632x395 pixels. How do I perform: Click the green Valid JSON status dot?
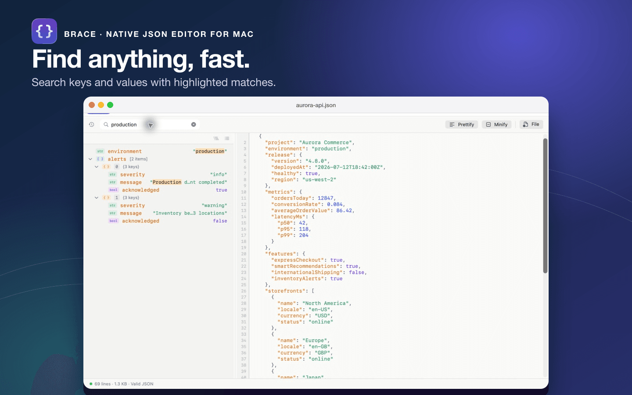[91, 384]
